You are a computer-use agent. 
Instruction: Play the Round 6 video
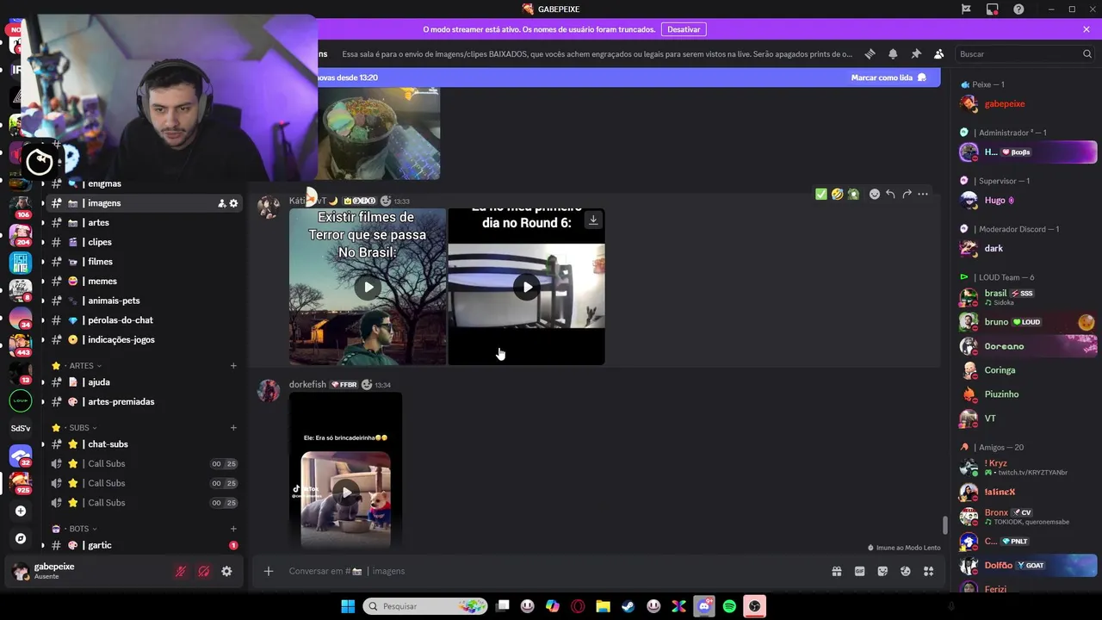click(x=526, y=287)
